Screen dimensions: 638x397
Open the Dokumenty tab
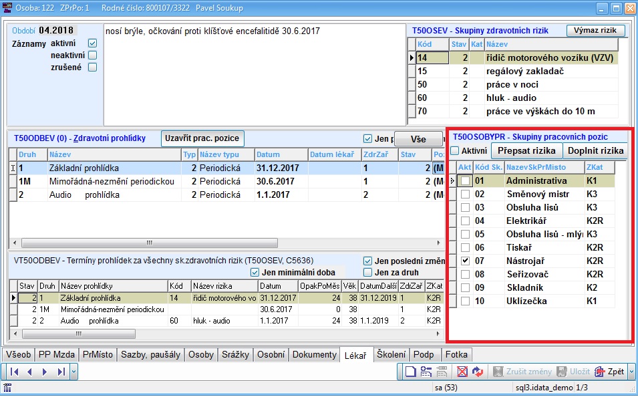[x=314, y=355]
